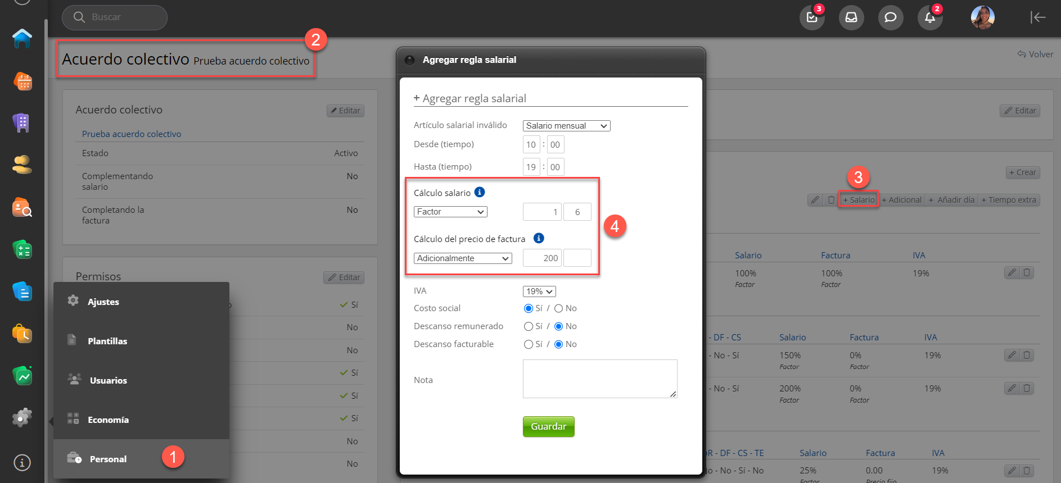The height and width of the screenshot is (483, 1061).
Task: Click the + Salario button
Action: [x=859, y=200]
